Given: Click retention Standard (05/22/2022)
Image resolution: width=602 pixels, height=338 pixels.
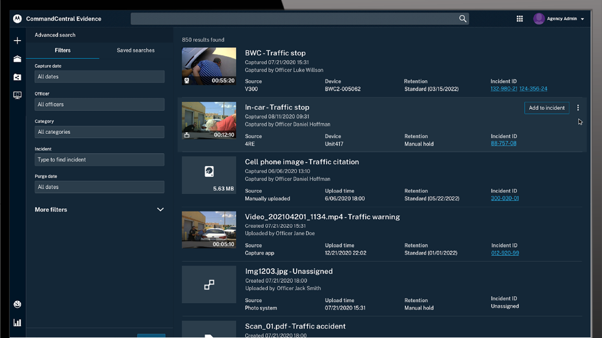Looking at the screenshot, I should [x=432, y=199].
